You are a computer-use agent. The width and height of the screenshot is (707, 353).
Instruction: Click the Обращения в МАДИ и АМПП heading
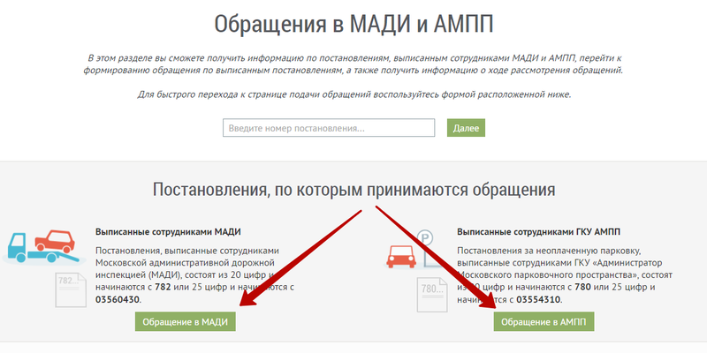(353, 24)
